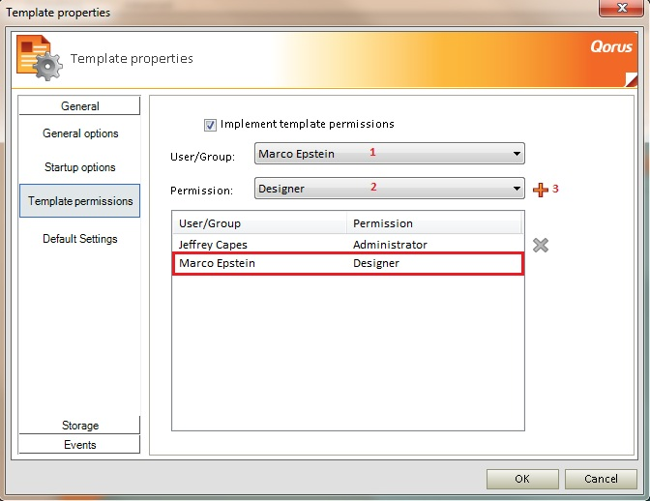Sort by User/Group column header
This screenshot has width=650, height=501.
(259, 223)
